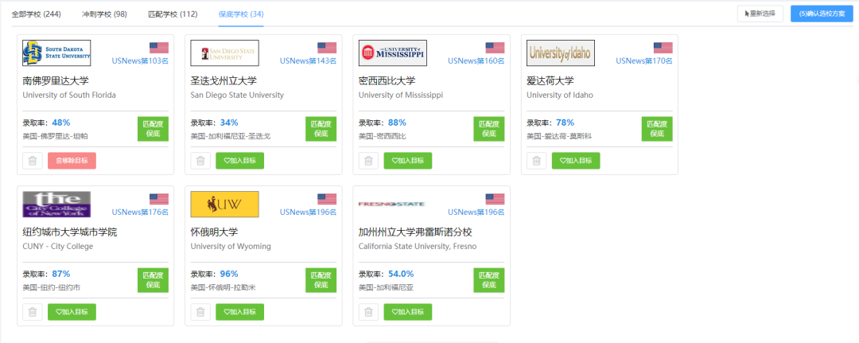
Task: Click the 美国-怀俄明-拉勒米 location text
Action: (x=223, y=287)
